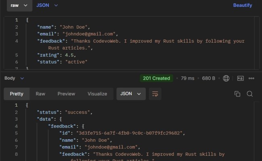This screenshot has height=161, width=262.
Task: Click the response id UUID string
Action: pos(129,133)
